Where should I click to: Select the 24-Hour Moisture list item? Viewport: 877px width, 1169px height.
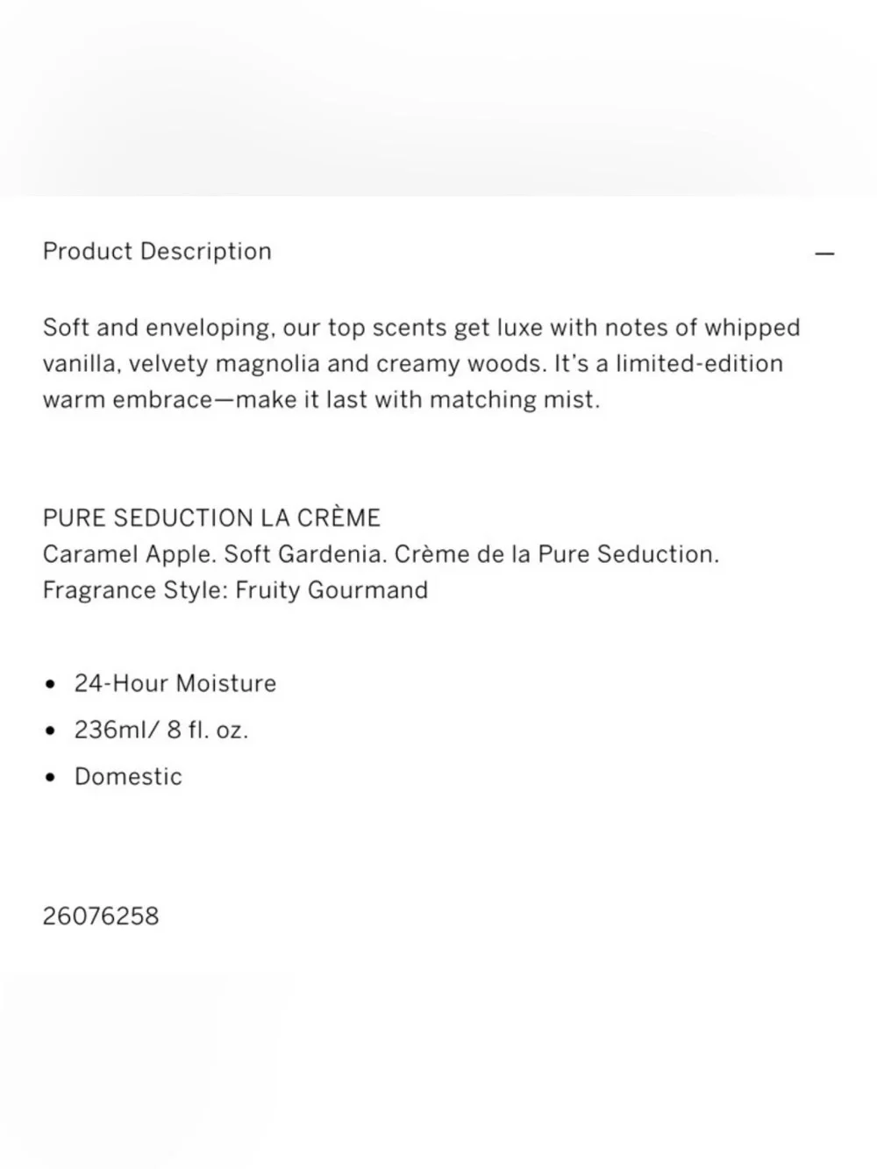click(x=175, y=683)
